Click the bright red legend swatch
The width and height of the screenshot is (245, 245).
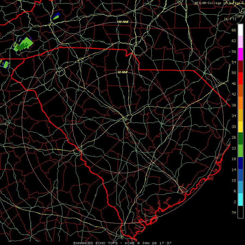pyautogui.click(x=240, y=78)
